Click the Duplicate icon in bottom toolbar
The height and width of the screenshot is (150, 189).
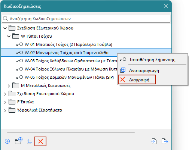tap(30, 141)
